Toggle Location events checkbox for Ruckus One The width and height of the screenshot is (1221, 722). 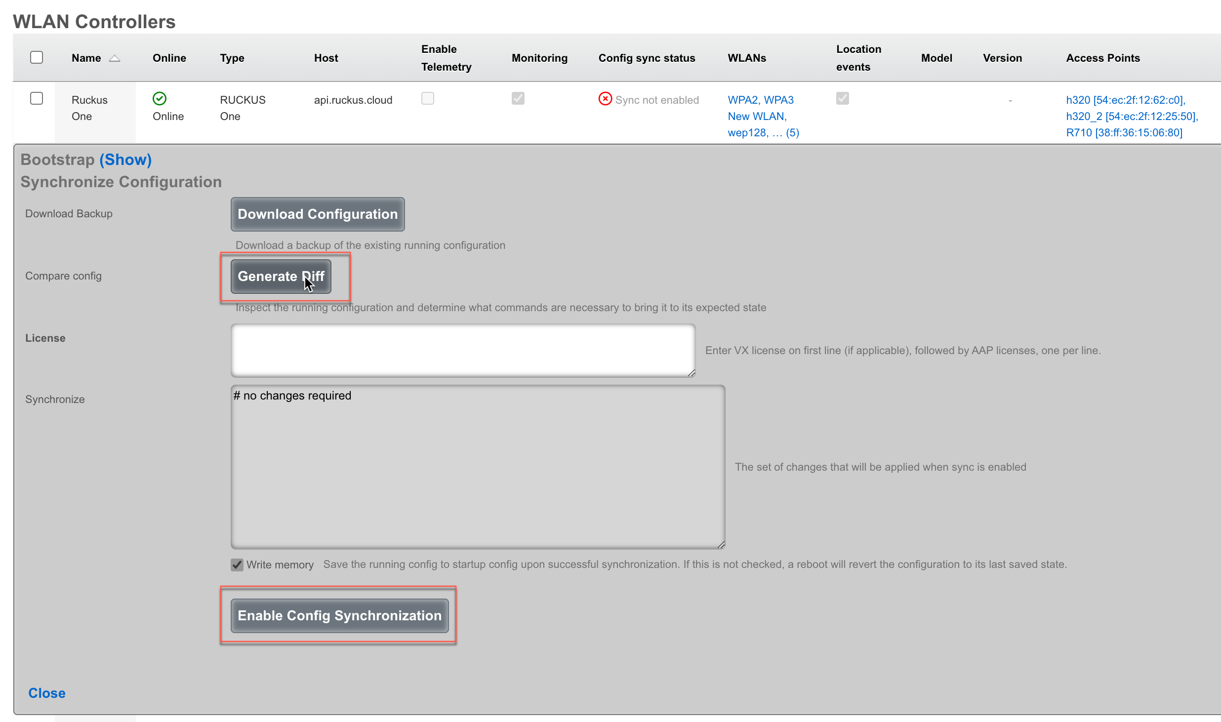click(843, 98)
